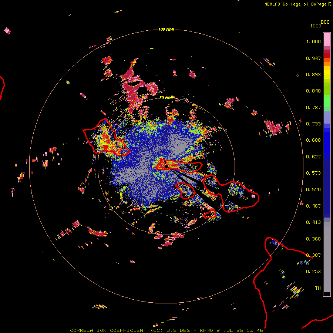Pick the pink top segment of the color bar
Viewport: 333px width, 333px height.
click(x=327, y=39)
